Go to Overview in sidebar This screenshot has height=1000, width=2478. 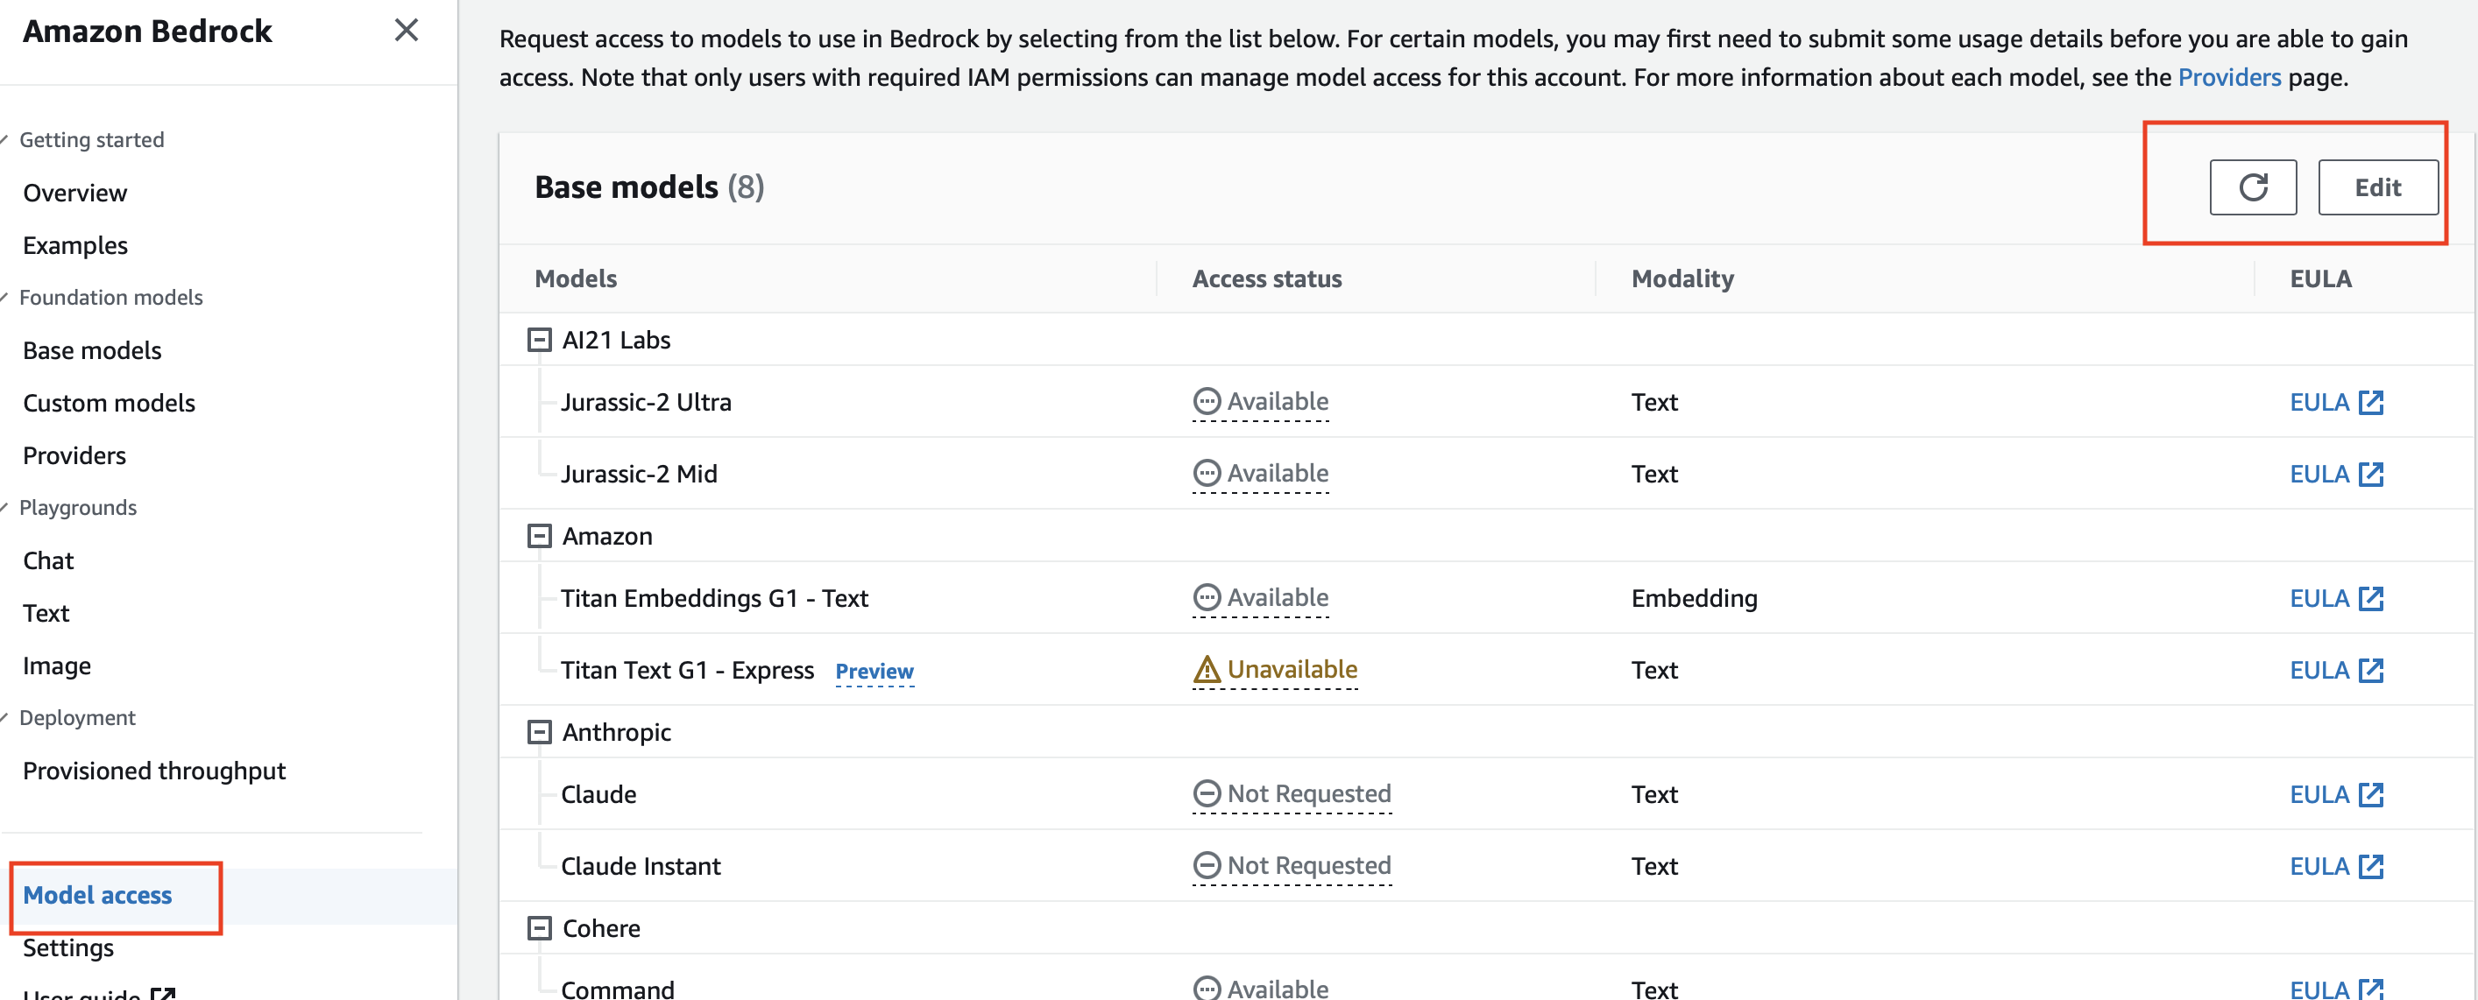[x=75, y=194]
